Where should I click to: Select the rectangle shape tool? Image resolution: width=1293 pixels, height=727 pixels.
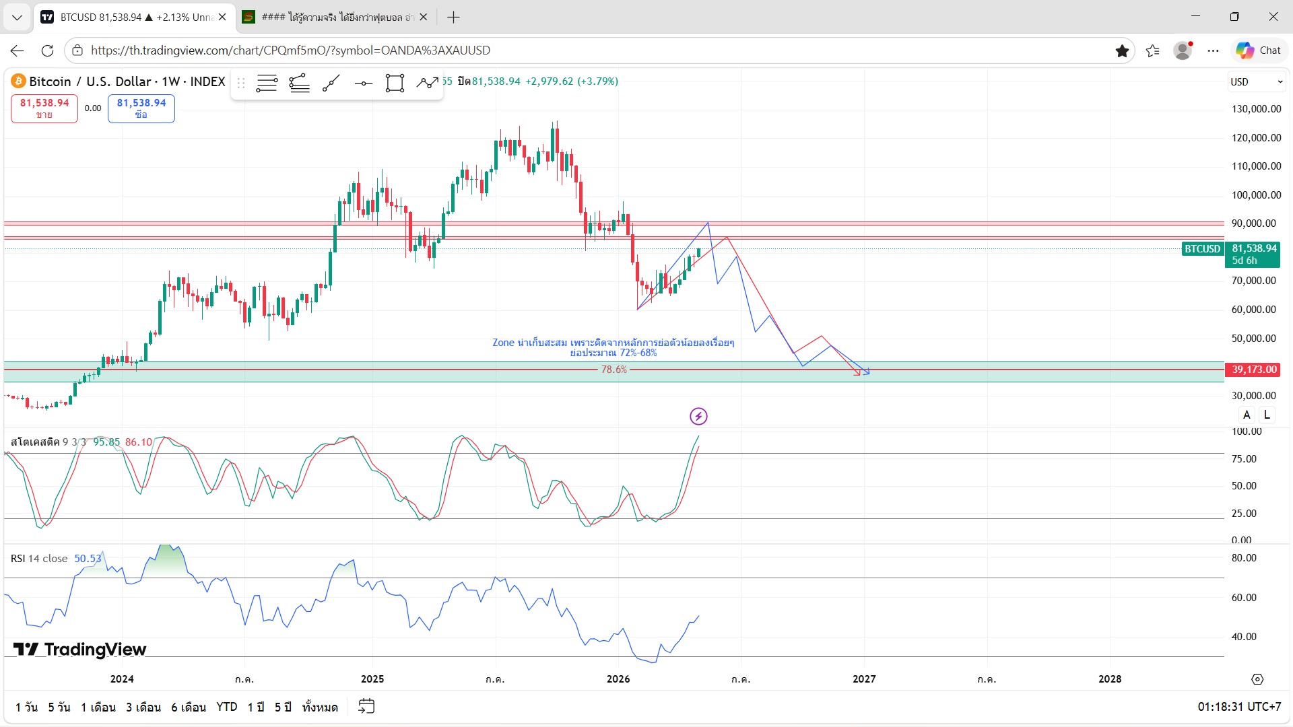pyautogui.click(x=395, y=83)
